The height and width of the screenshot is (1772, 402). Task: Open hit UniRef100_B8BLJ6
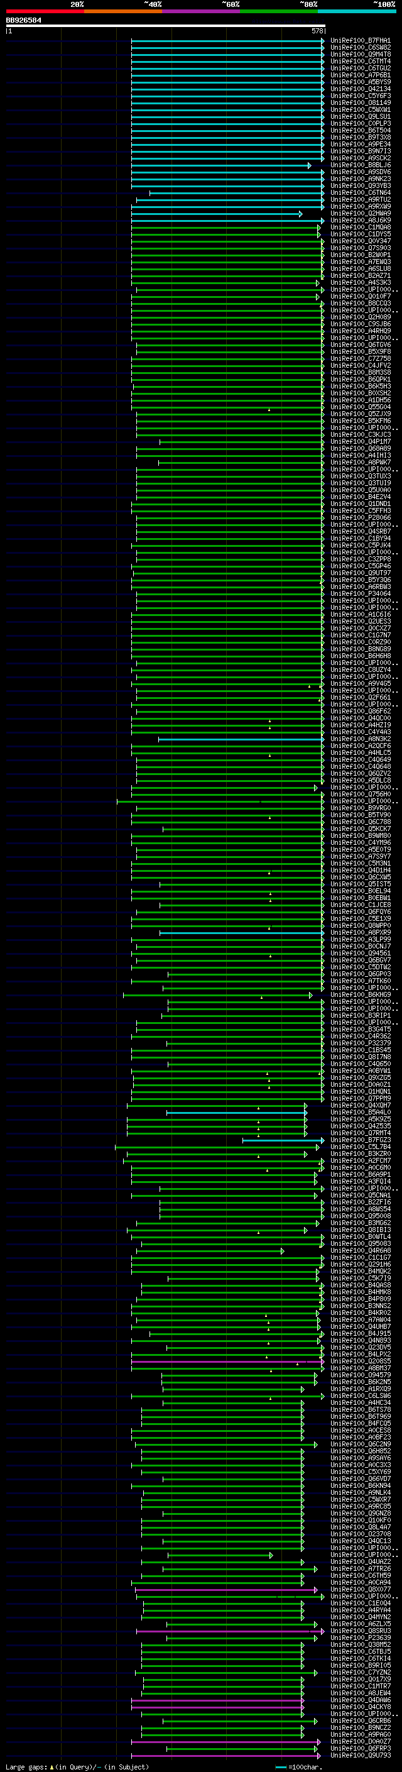point(360,165)
